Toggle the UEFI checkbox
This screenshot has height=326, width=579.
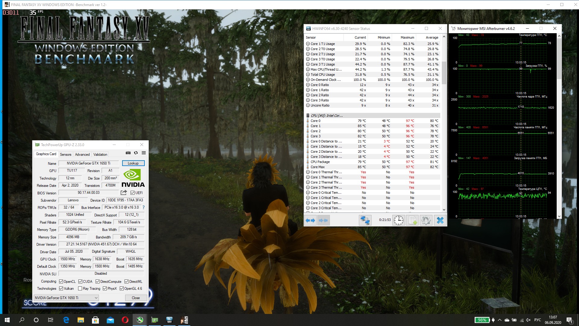tap(133, 193)
